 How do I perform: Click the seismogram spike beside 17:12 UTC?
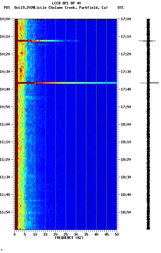[x=147, y=41]
